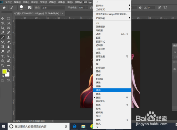Open the Edit Toolbar three-dots button
This screenshot has width=177, height=130.
click(x=8, y=65)
